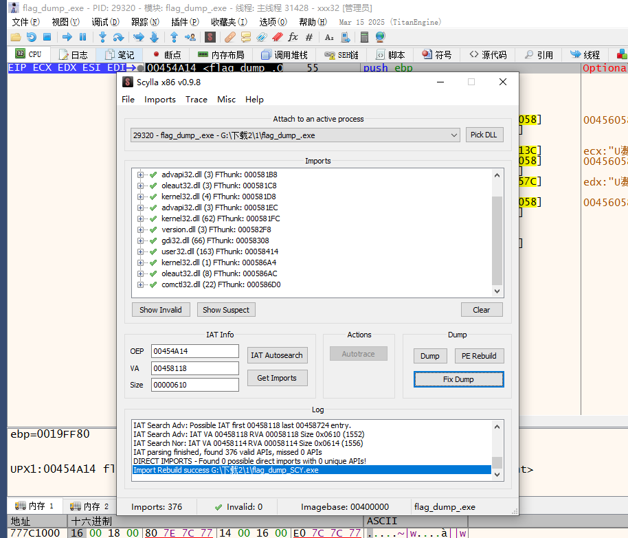The height and width of the screenshot is (538, 628).
Task: Click the Fix Dump button
Action: click(x=458, y=379)
